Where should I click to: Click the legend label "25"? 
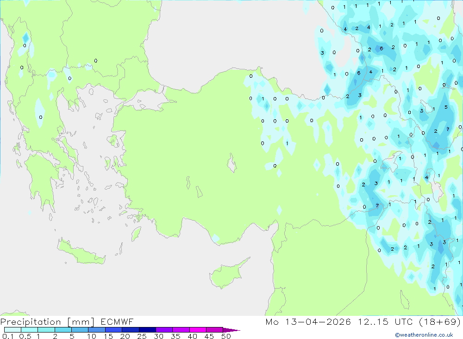(142, 336)
